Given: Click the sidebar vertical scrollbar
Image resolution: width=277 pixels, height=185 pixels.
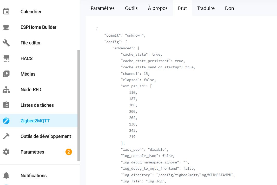Looking at the screenshot, I should pos(79,105).
